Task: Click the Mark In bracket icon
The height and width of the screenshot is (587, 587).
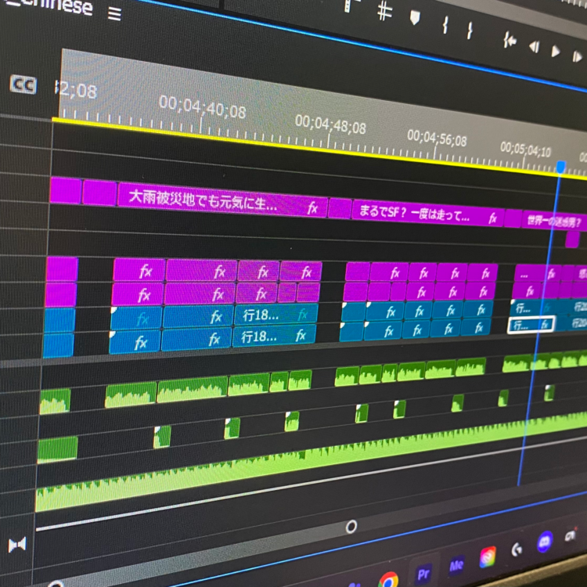Action: [445, 25]
